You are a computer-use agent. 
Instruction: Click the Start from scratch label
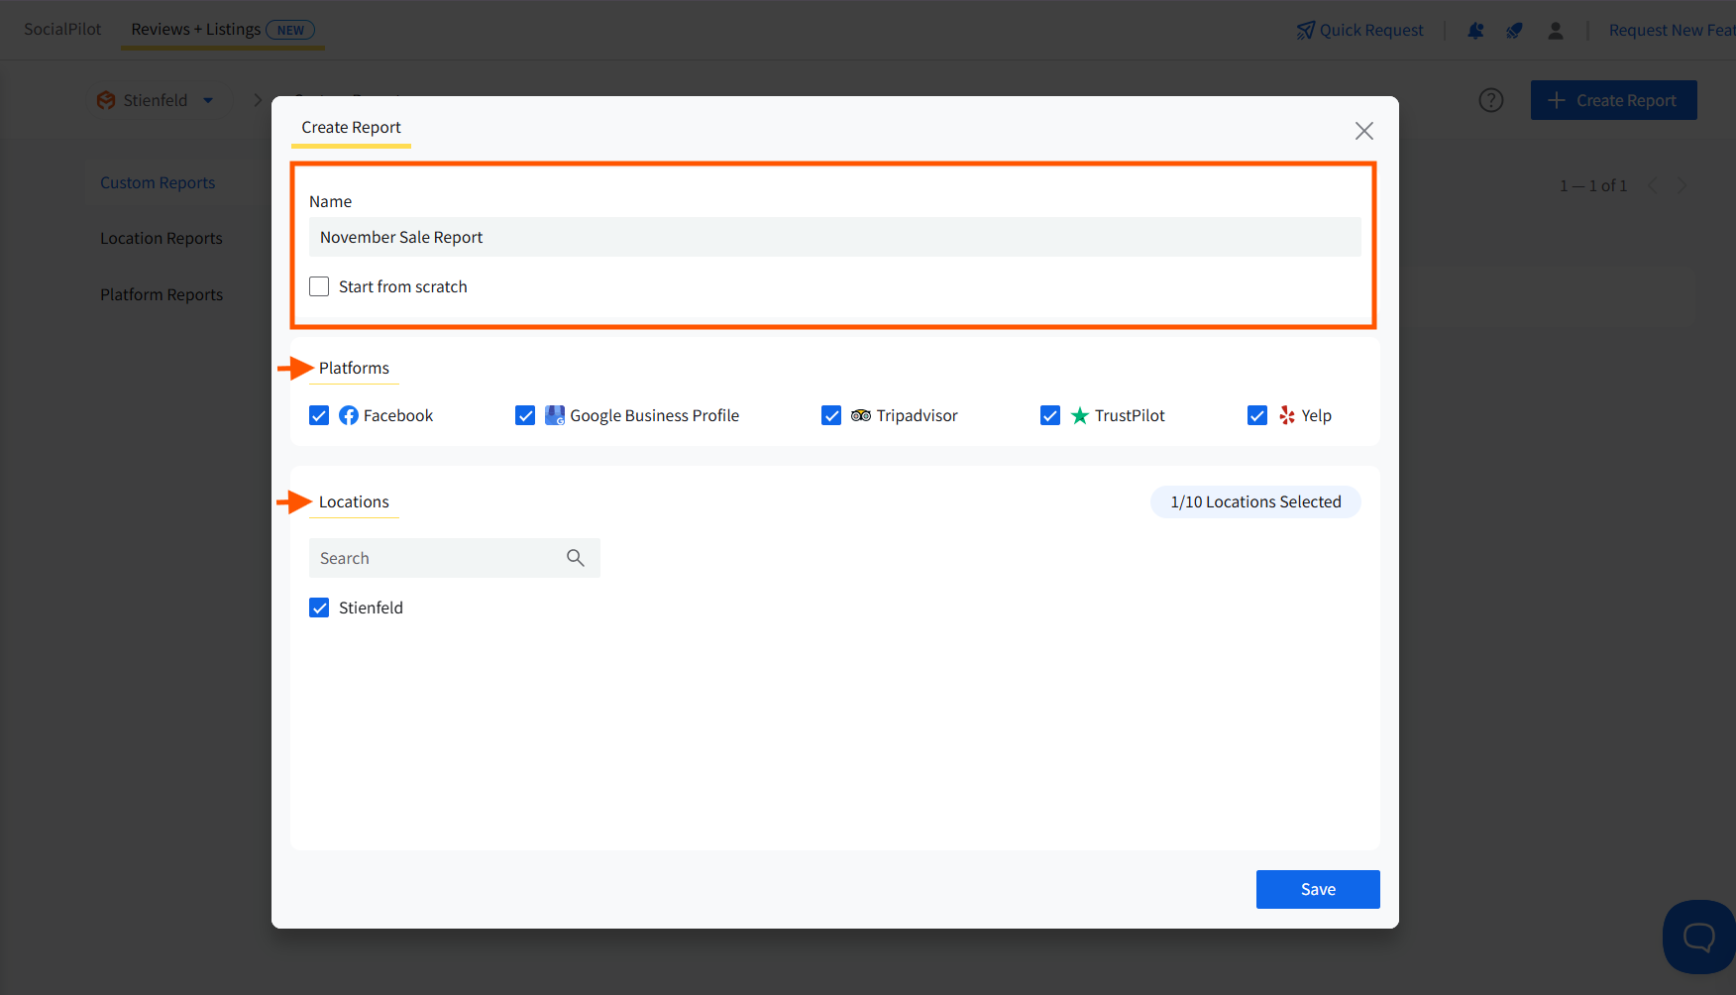tap(402, 286)
